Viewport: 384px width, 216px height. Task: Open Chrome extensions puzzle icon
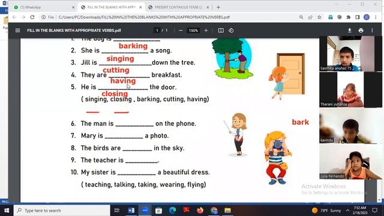[x=349, y=17]
